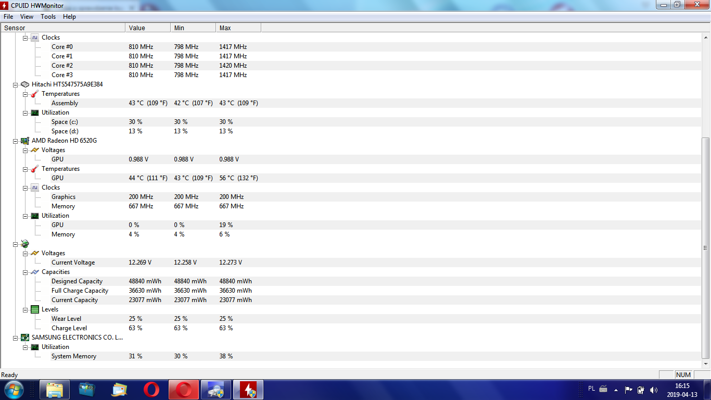Click the Min column header

194,28
